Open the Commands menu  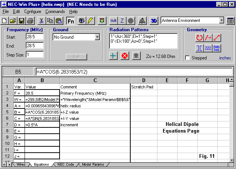click(55, 12)
